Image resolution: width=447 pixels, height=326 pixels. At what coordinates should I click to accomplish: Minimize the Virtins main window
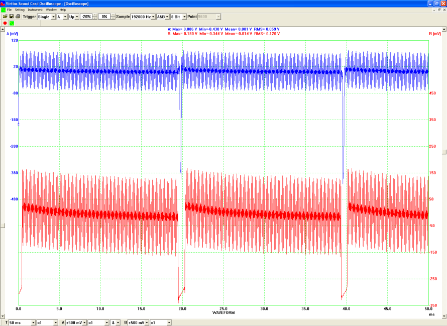click(430, 4)
